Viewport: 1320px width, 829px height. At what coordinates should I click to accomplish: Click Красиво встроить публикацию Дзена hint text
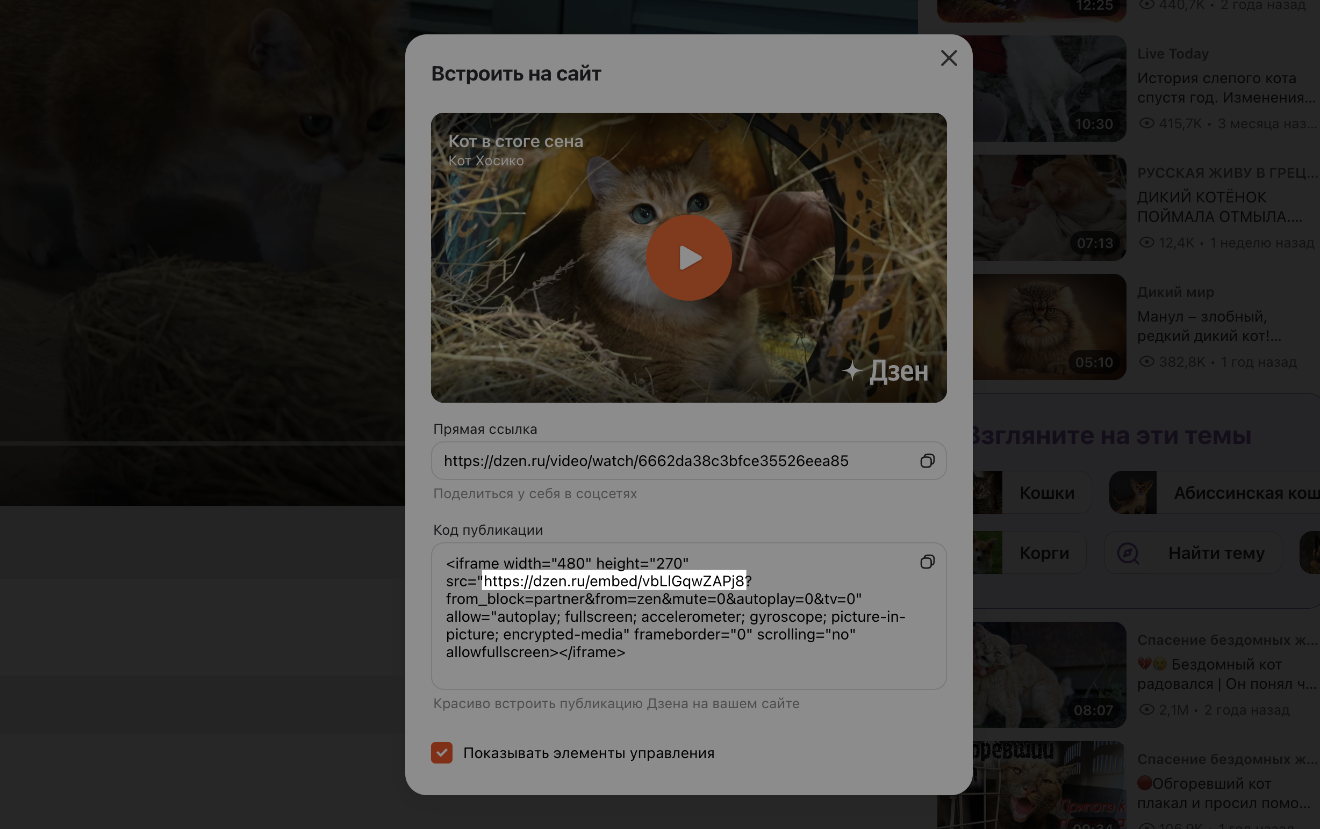point(616,703)
